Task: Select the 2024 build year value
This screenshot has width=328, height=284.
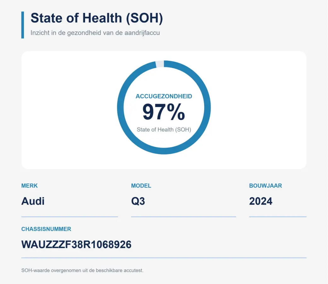Action: pyautogui.click(x=261, y=201)
